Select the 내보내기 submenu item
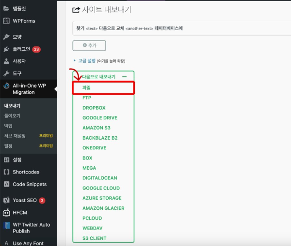This screenshot has height=246, width=291. 12,106
